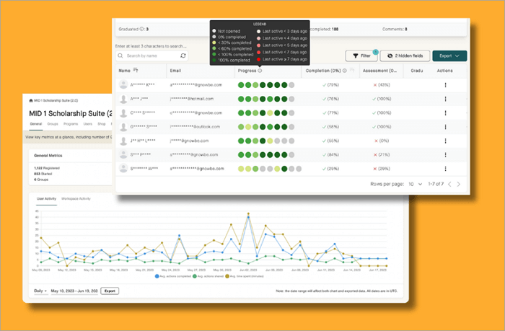Viewport: 505px width, 331px height.
Task: Click email a***********@gnowbe.com
Action: (x=196, y=85)
